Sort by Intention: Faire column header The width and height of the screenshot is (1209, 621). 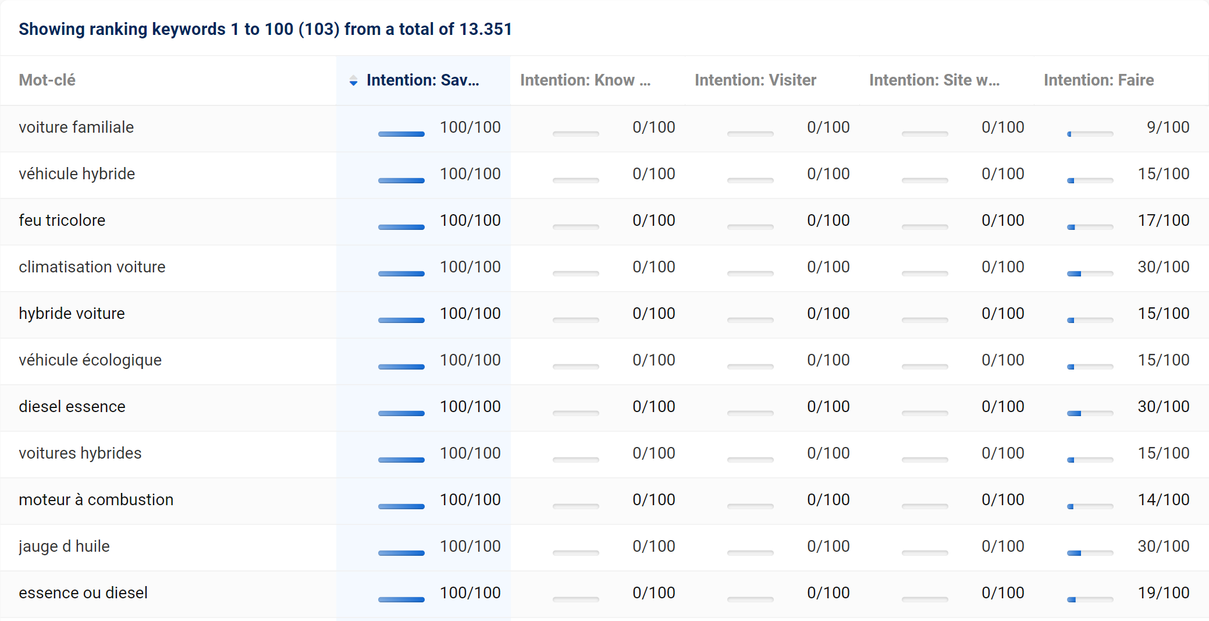1098,80
